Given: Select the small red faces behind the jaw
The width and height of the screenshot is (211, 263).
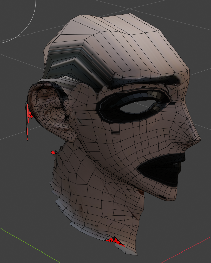Looking at the screenshot, I should tap(53, 153).
